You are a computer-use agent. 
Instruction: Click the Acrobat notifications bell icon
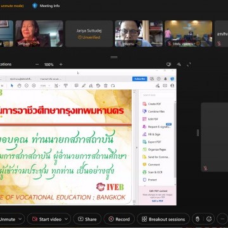coord(165,79)
